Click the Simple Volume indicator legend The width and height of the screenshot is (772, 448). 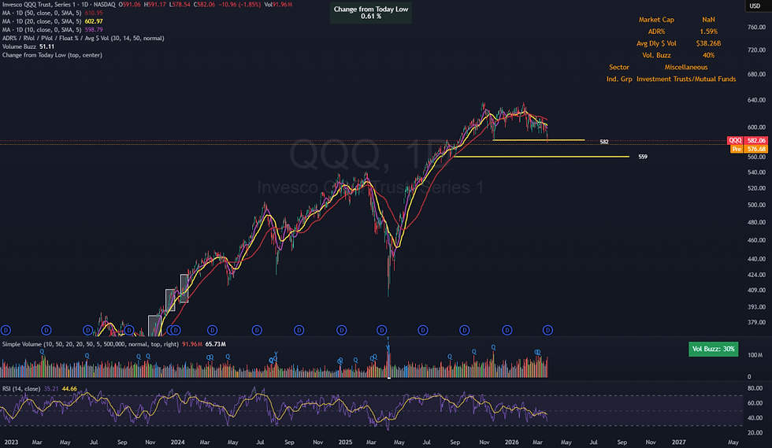(x=90, y=344)
